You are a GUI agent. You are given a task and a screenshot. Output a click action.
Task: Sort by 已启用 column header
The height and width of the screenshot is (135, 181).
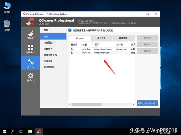74,44
